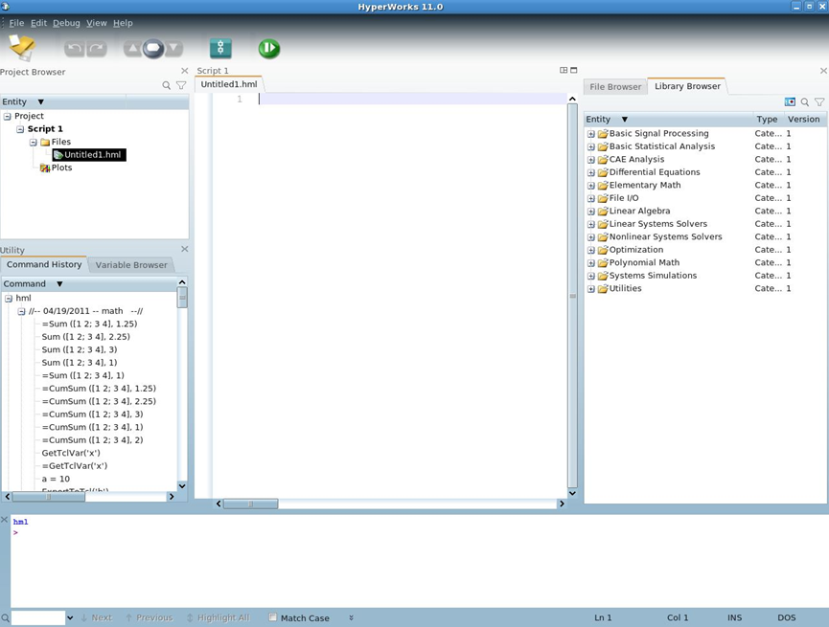Image resolution: width=829 pixels, height=627 pixels.
Task: Close the right browser panel
Action: [823, 71]
